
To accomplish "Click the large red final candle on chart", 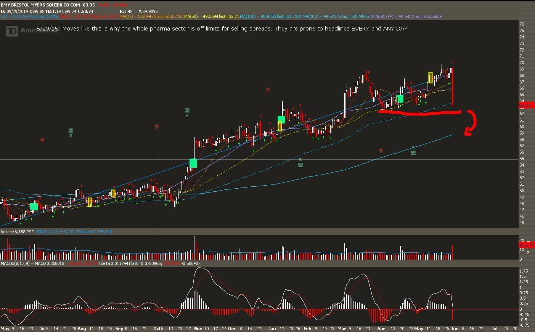I will pyautogui.click(x=453, y=86).
